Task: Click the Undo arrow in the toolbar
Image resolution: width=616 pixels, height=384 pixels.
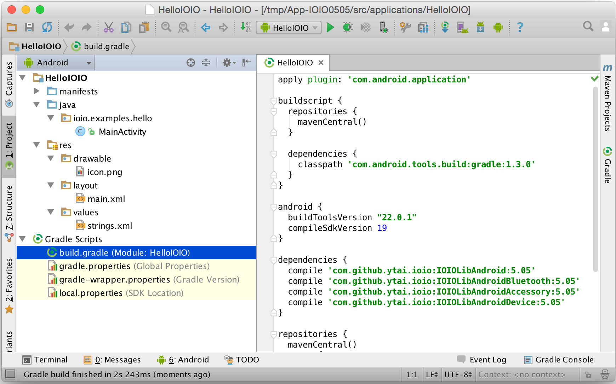Action: 70,27
